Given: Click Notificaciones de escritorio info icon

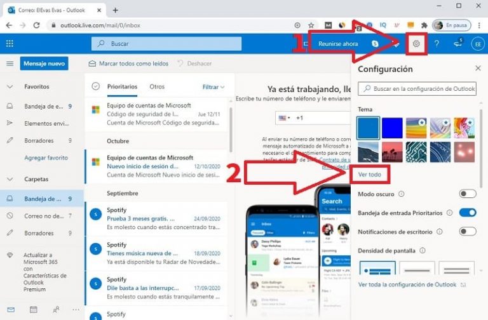Looking at the screenshot, I should click(x=440, y=231).
